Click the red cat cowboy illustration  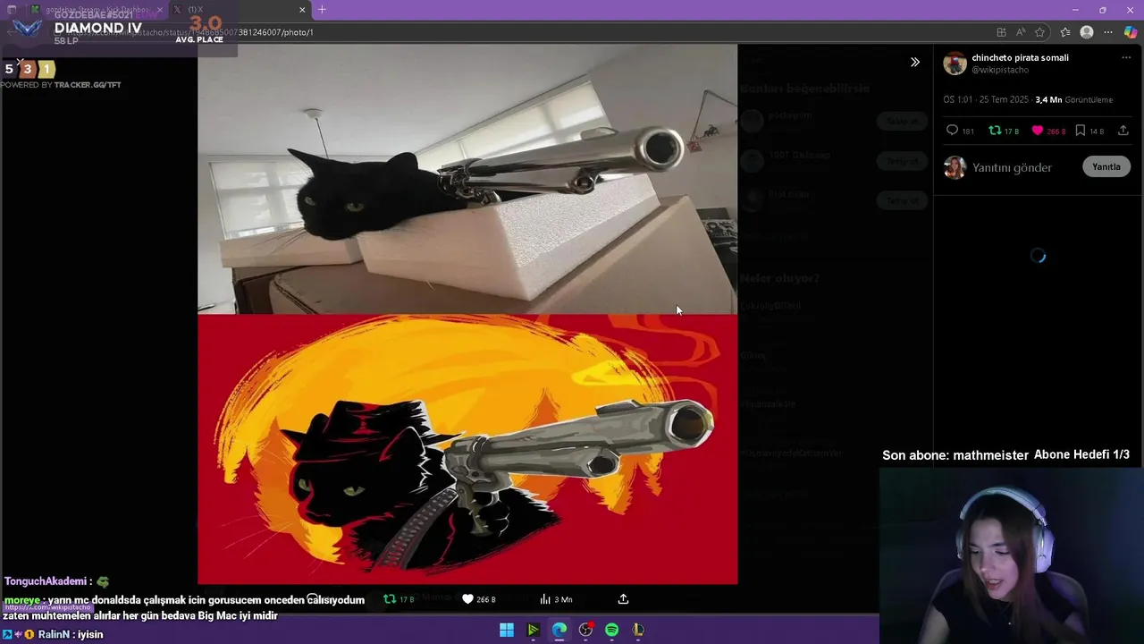pyautogui.click(x=467, y=449)
